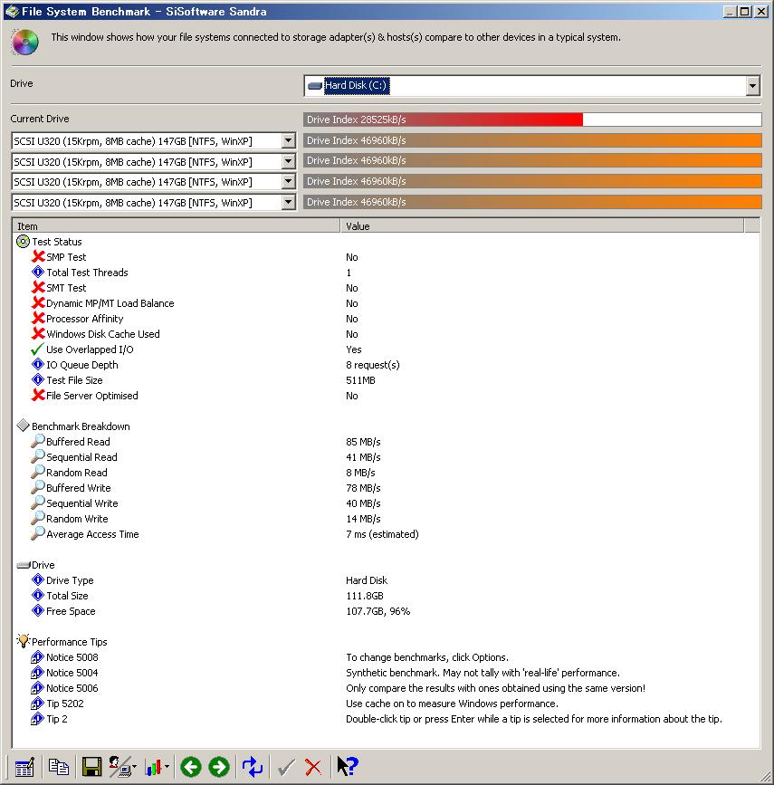Open third reference SCSI U320 drive dropdown

click(x=289, y=181)
